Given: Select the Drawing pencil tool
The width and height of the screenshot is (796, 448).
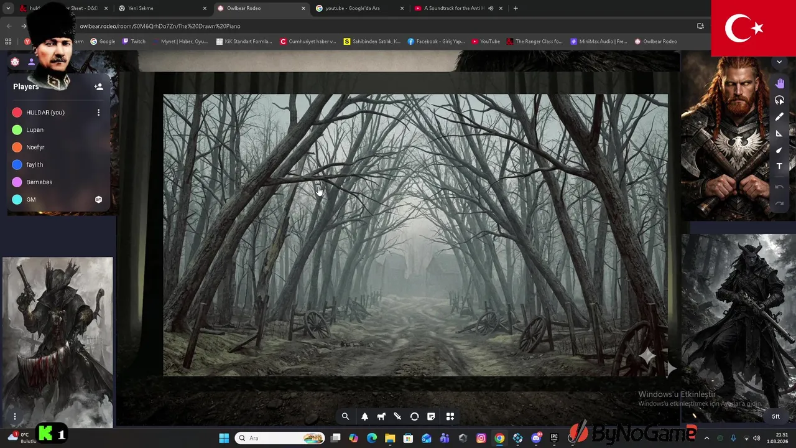Looking at the screenshot, I should pyautogui.click(x=780, y=117).
